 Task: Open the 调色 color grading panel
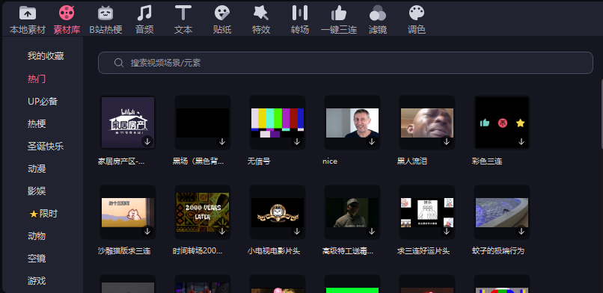click(x=417, y=20)
